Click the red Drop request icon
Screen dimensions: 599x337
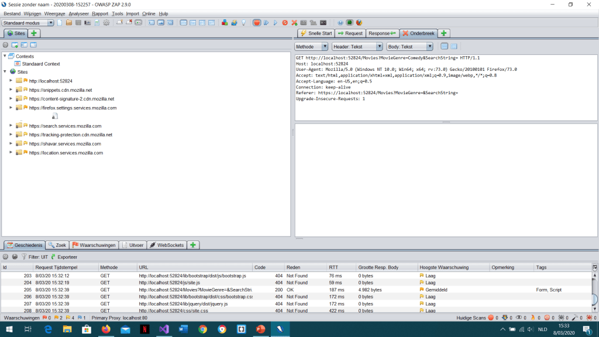285,23
